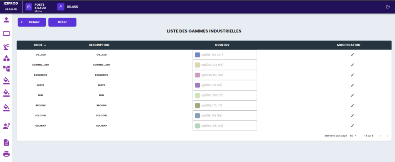The image size is (395, 162).
Task: Edit the SOLCOUL row with pencil icon
Action: pos(353,115)
